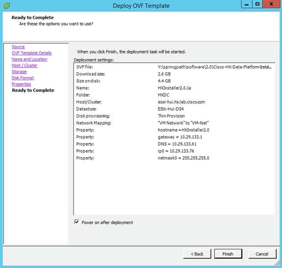Select ip0 = 10.29.133.76 property

[x=176, y=151]
